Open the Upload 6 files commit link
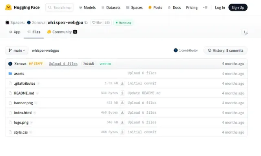The image size is (261, 156). click(x=63, y=64)
